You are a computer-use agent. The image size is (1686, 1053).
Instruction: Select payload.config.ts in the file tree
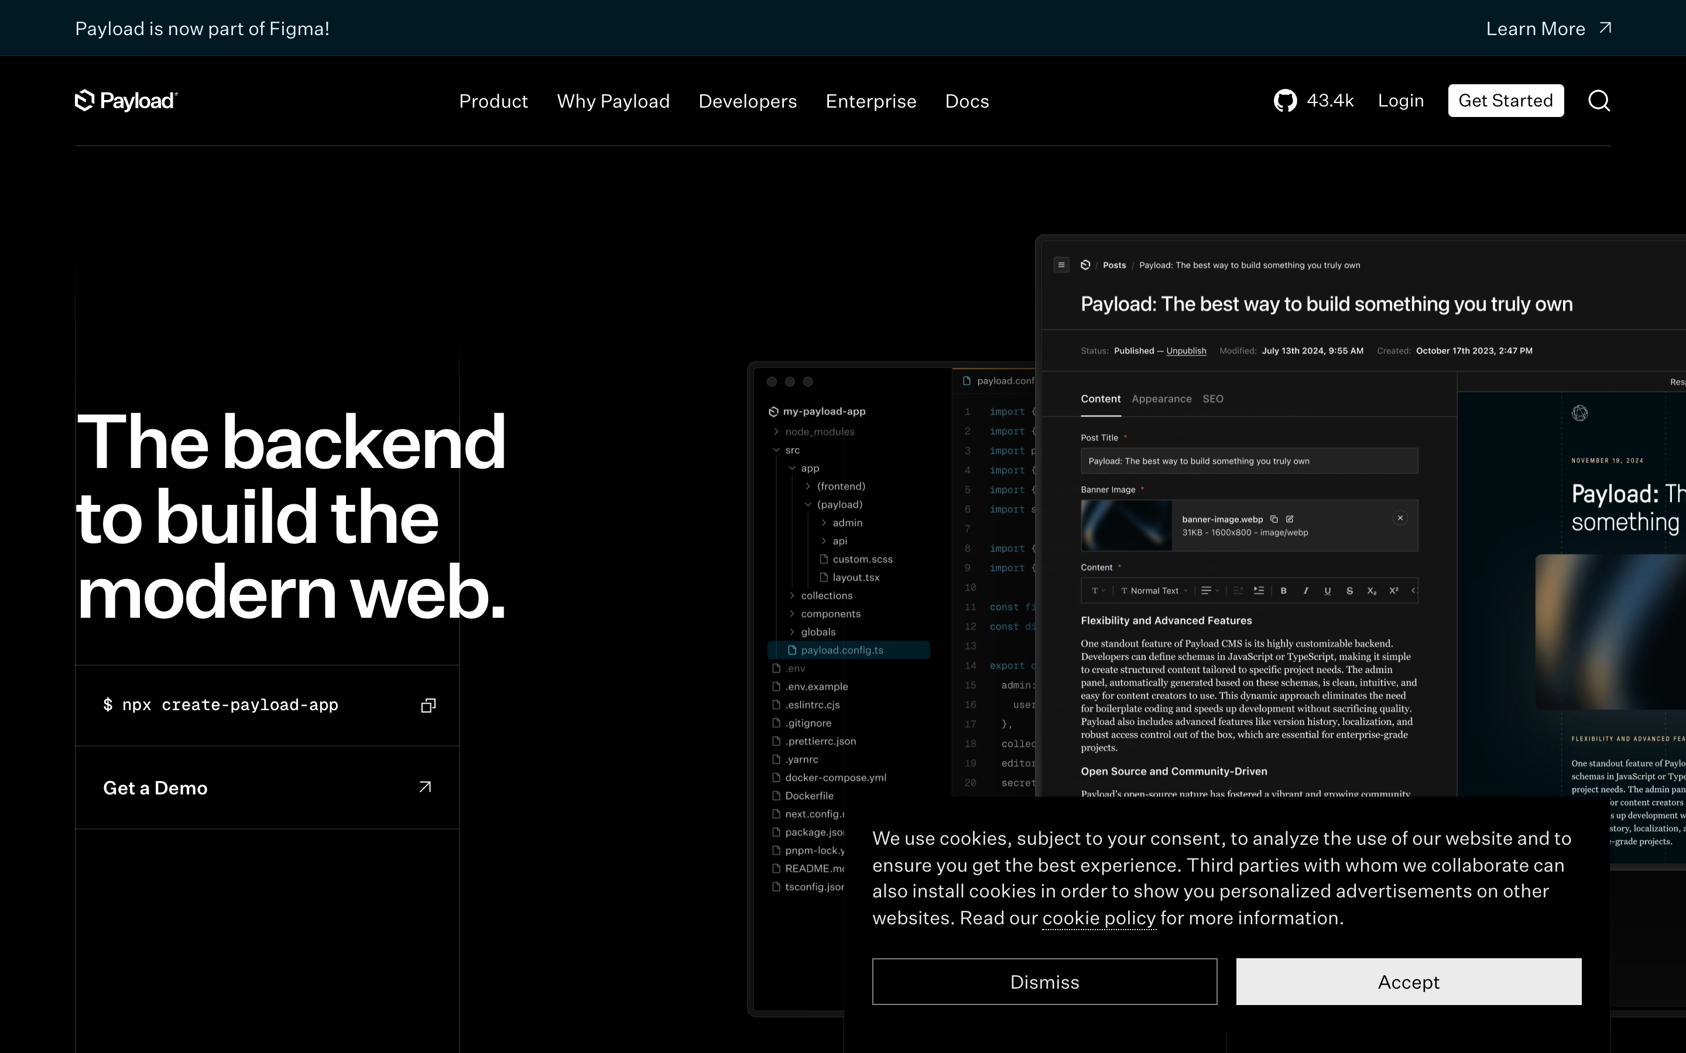[x=849, y=650]
